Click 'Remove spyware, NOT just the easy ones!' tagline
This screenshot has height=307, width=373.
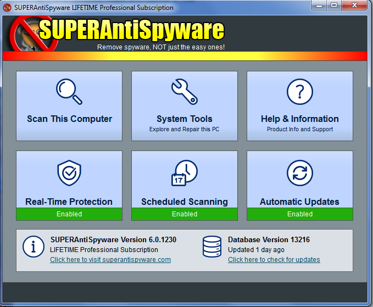click(x=161, y=47)
